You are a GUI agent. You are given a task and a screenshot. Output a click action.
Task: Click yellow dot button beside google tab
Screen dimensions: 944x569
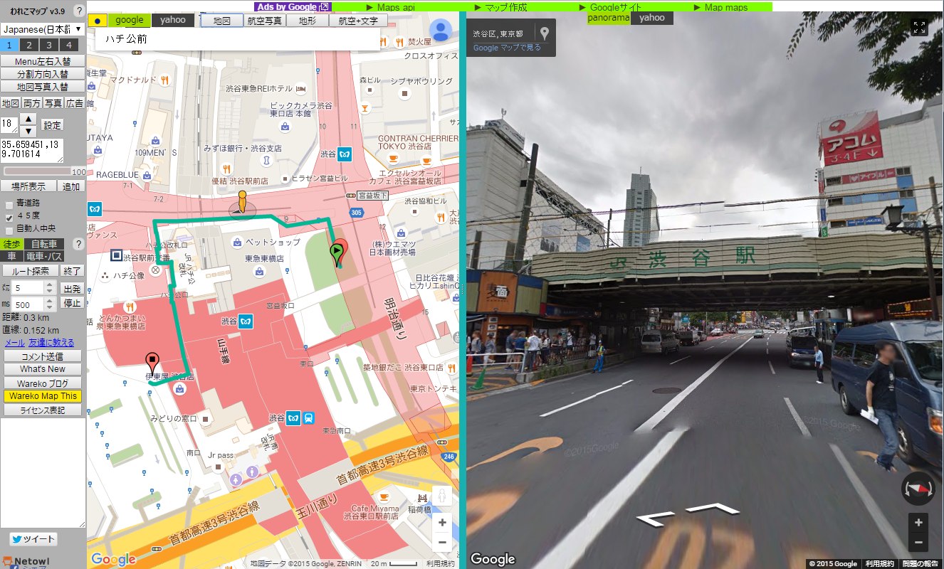[x=98, y=21]
